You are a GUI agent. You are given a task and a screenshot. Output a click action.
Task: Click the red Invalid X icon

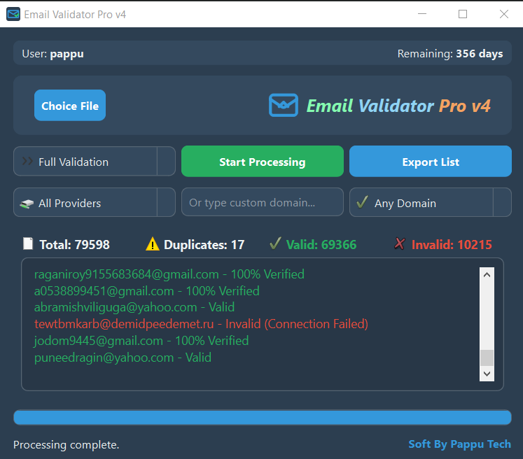point(400,243)
